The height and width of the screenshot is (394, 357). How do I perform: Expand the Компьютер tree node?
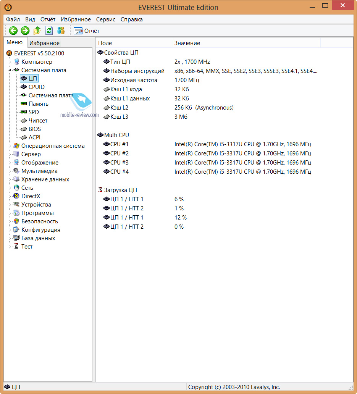[x=10, y=62]
